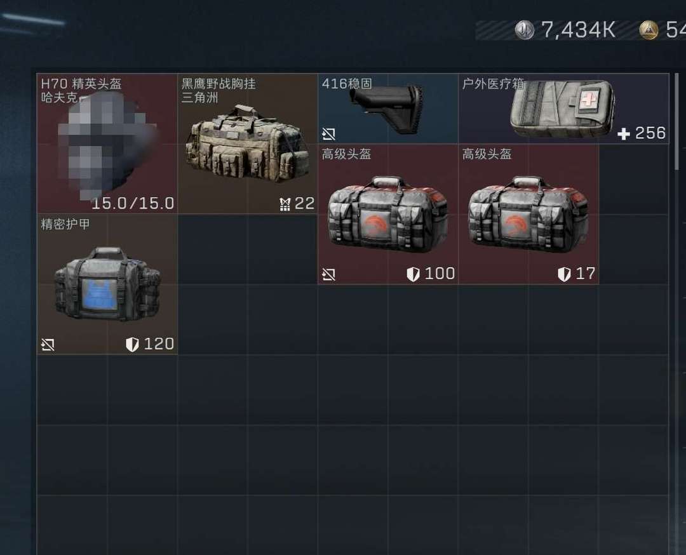
Task: Click the medical cross icon beside 256
Action: 624,134
